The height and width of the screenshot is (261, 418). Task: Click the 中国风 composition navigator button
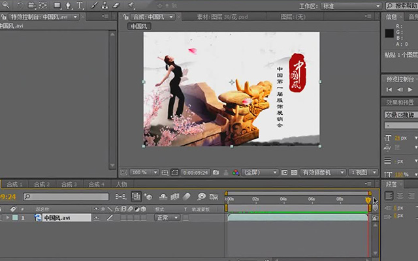[139, 26]
